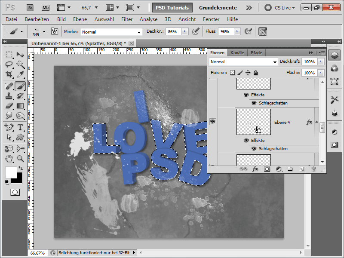Select the Eyedropper tool
344x258 pixels.
click(x=20, y=74)
